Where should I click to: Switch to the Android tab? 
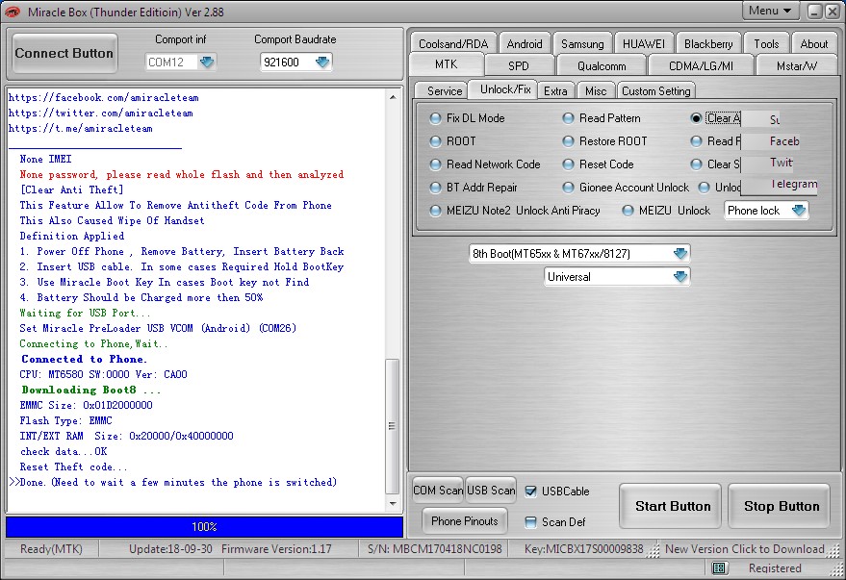coord(525,43)
